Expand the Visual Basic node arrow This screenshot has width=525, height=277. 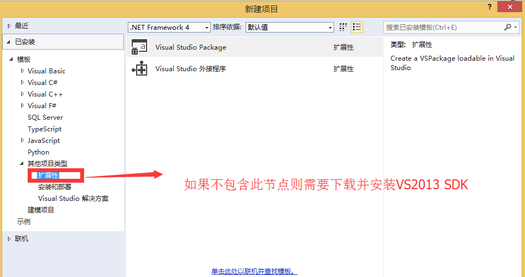click(x=23, y=71)
